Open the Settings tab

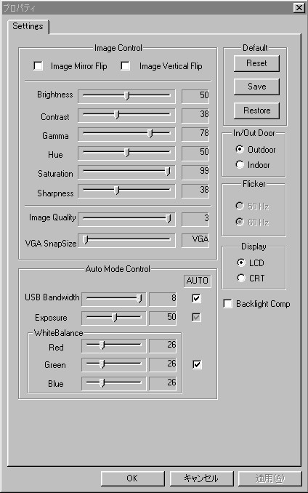point(28,26)
